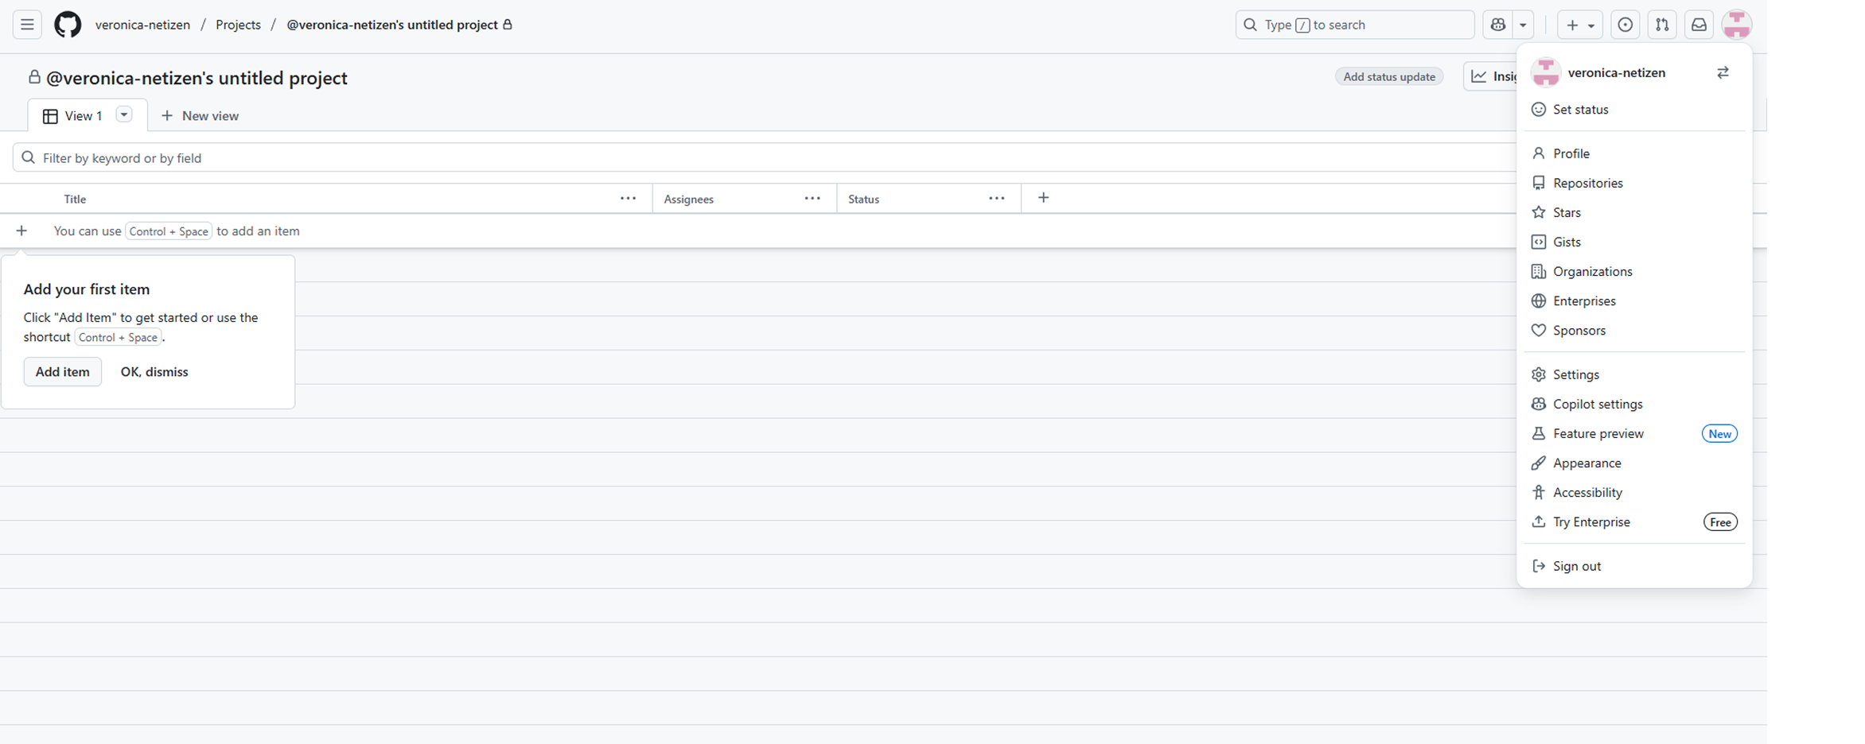Viewport: 1865px width, 744px height.
Task: Click the Assignees column header
Action: point(688,199)
